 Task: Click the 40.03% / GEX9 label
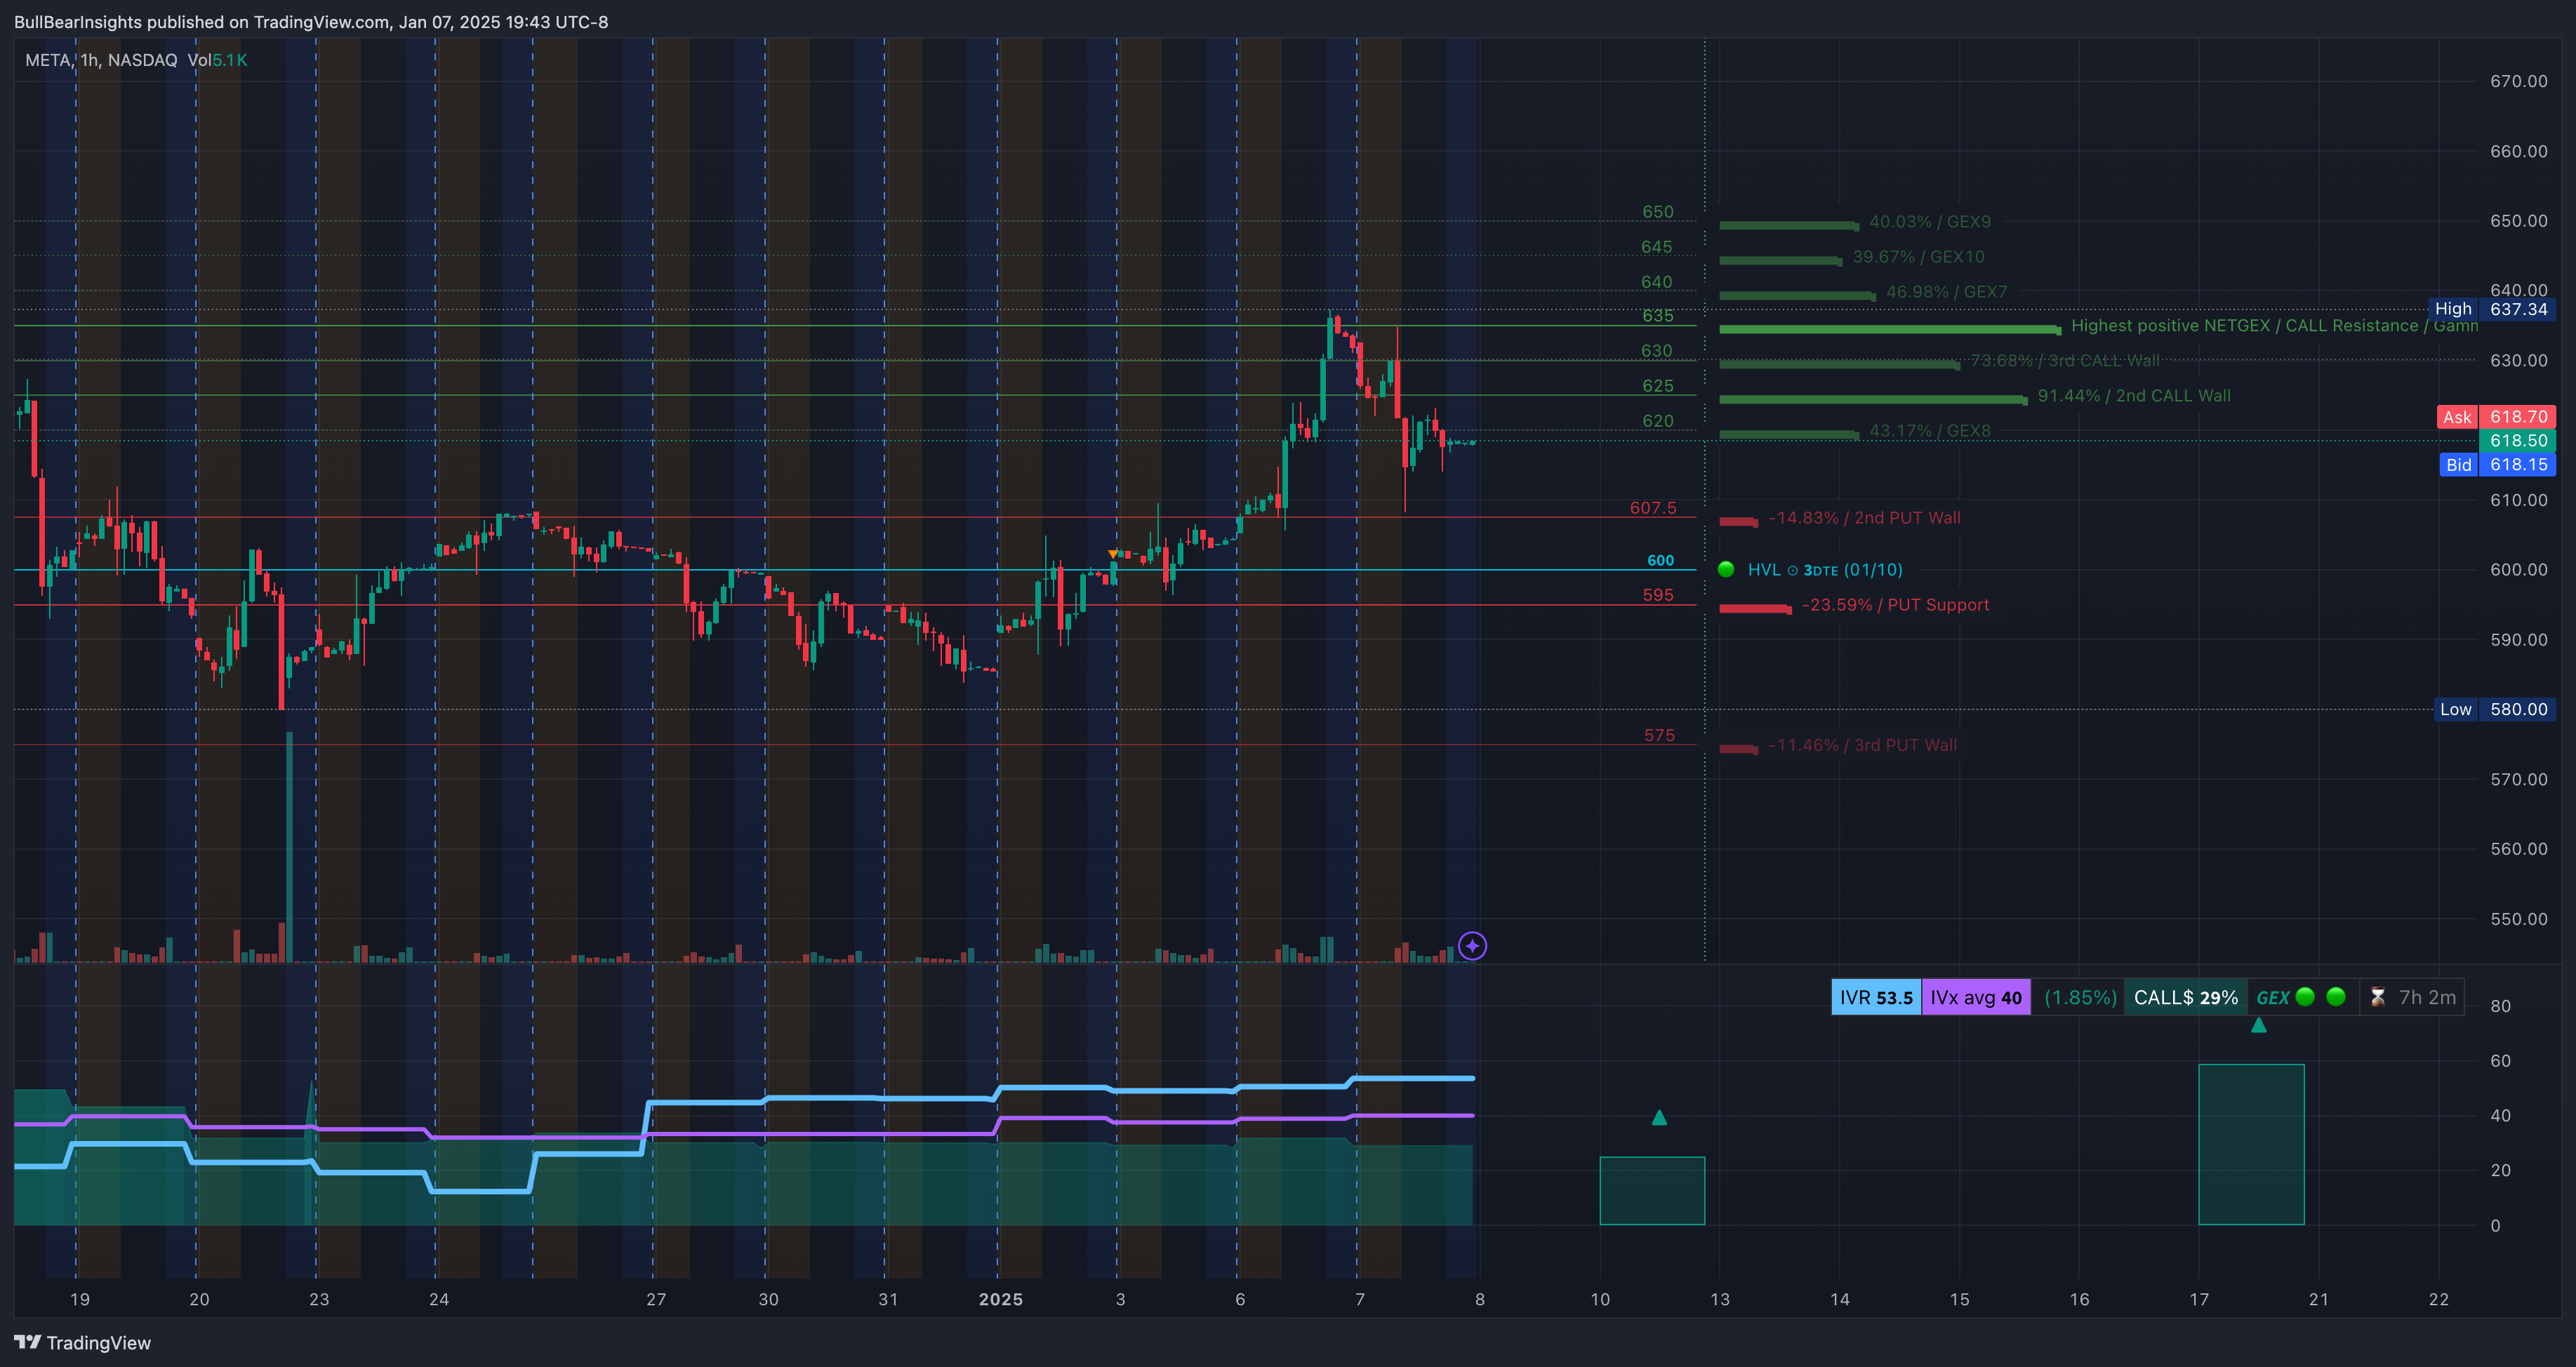click(x=1930, y=221)
